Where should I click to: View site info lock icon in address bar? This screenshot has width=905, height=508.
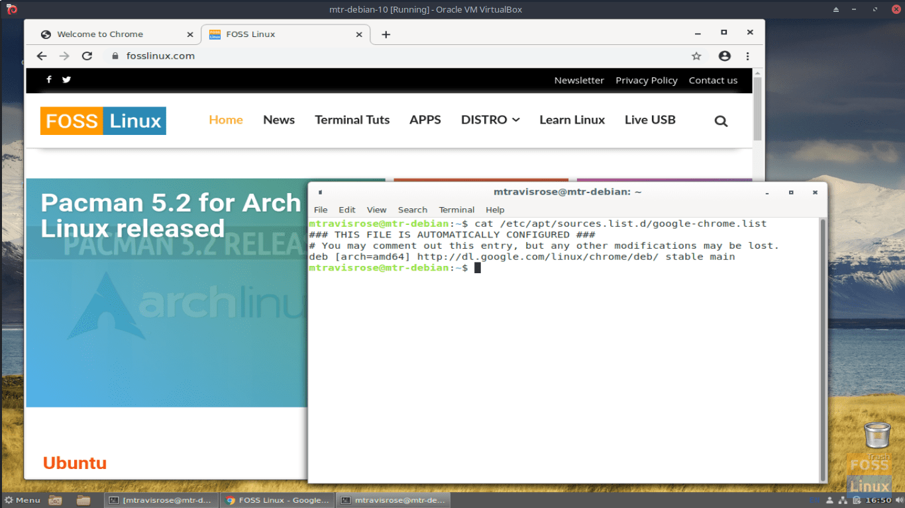click(x=115, y=56)
